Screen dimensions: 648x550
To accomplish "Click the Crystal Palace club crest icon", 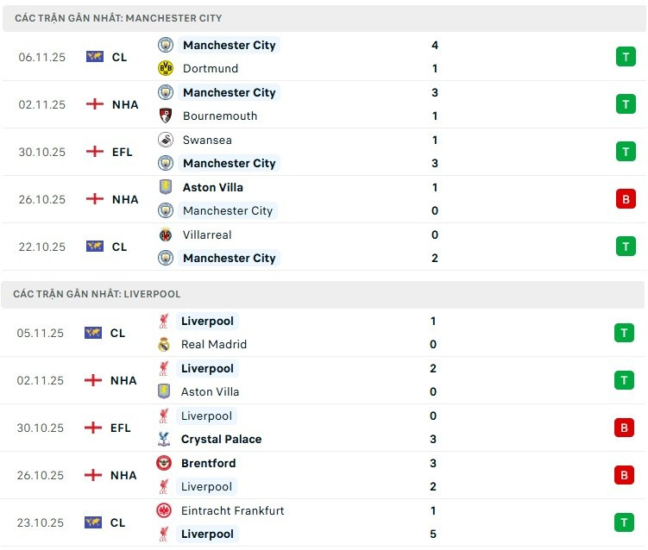I will pyautogui.click(x=164, y=439).
